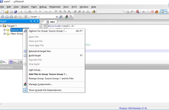Click the Download to flash LOAD icon

pos(26,17)
